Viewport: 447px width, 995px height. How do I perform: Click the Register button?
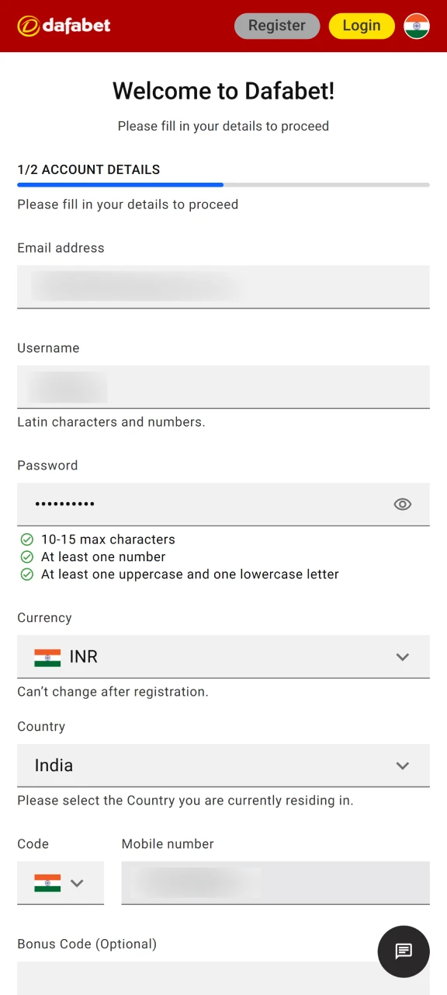tap(277, 26)
